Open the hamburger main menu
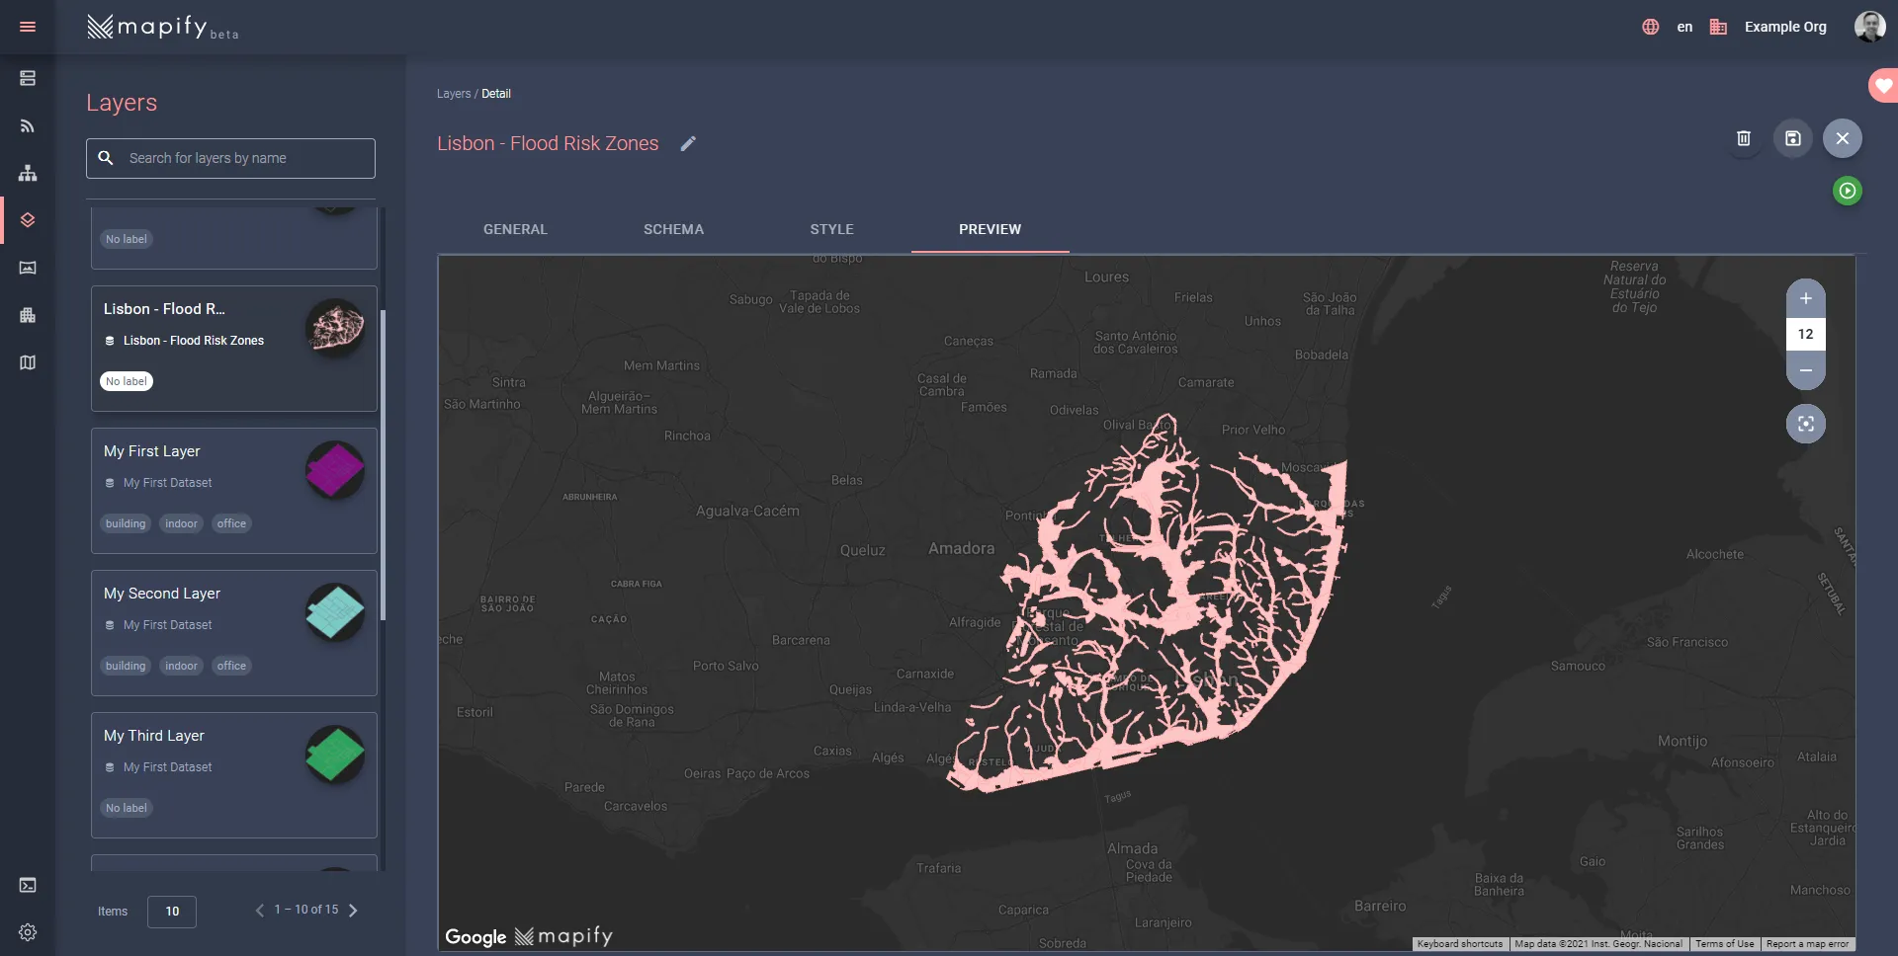1898x956 pixels. pyautogui.click(x=28, y=27)
